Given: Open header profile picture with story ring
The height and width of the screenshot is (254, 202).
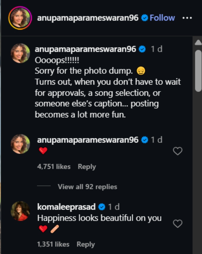Looking at the screenshot, I should click(20, 18).
